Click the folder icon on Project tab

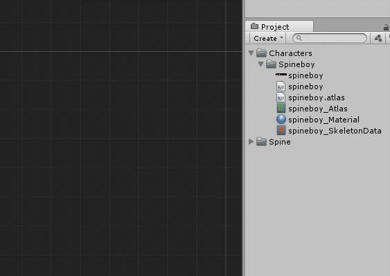pyautogui.click(x=254, y=26)
